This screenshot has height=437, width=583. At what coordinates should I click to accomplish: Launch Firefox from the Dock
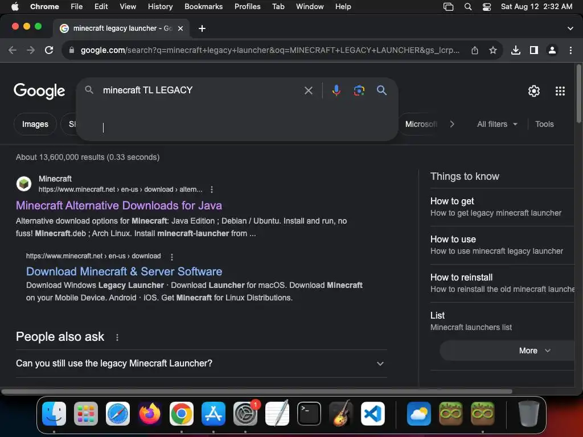[x=150, y=414]
